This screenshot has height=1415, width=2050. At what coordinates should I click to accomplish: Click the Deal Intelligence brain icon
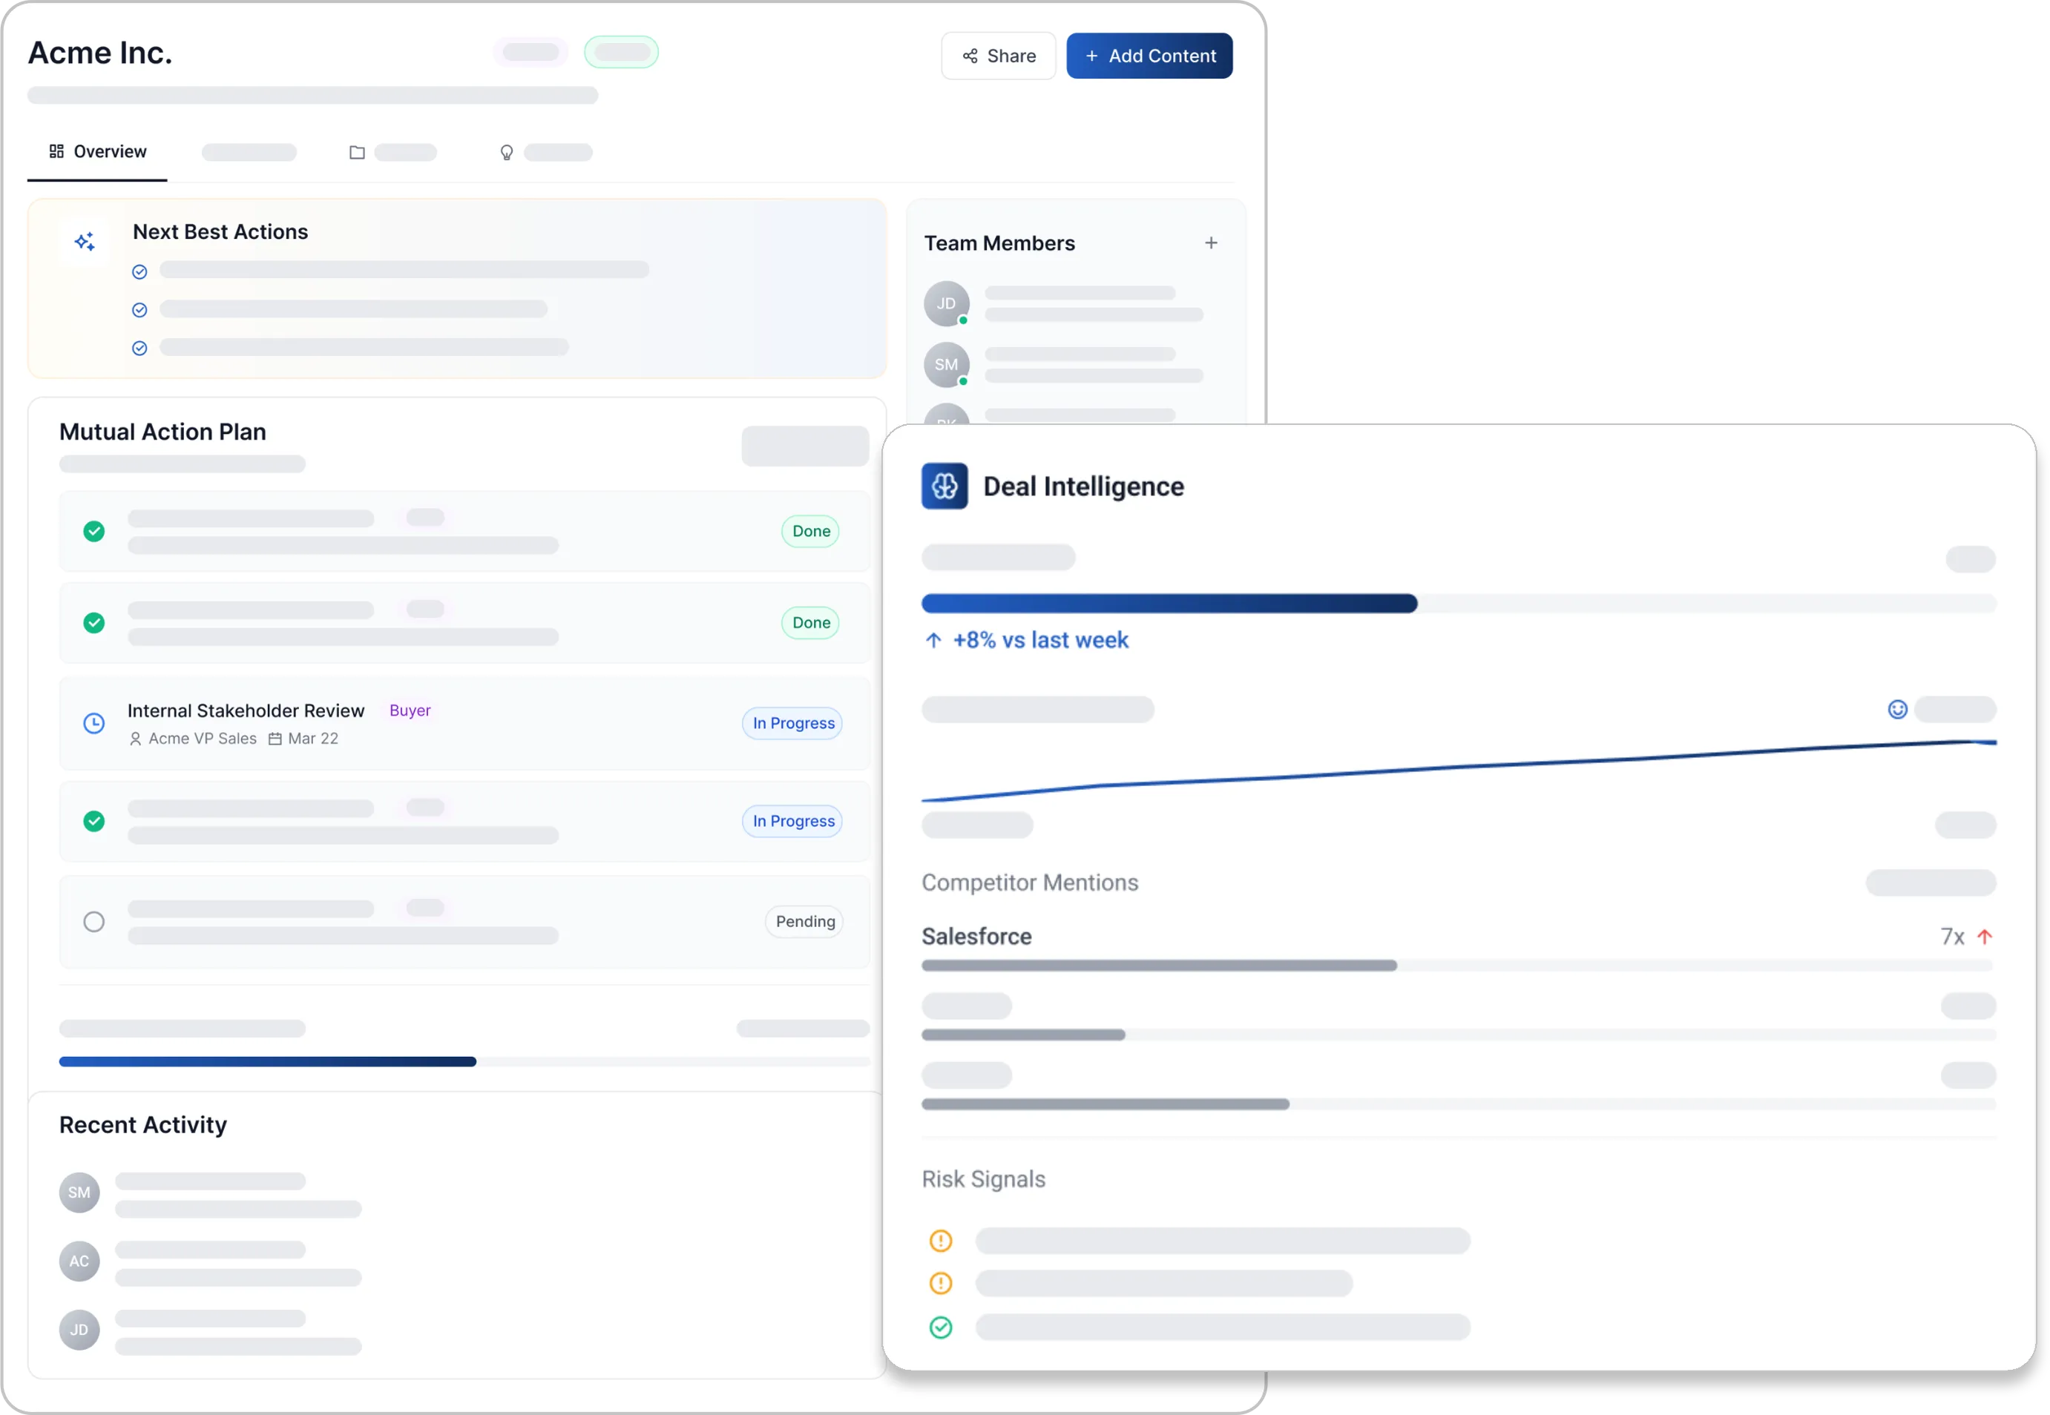(x=944, y=486)
